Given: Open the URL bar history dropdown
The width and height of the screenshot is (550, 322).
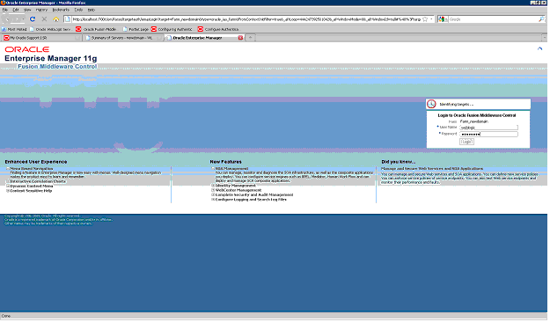Looking at the screenshot, I should tap(431, 19).
